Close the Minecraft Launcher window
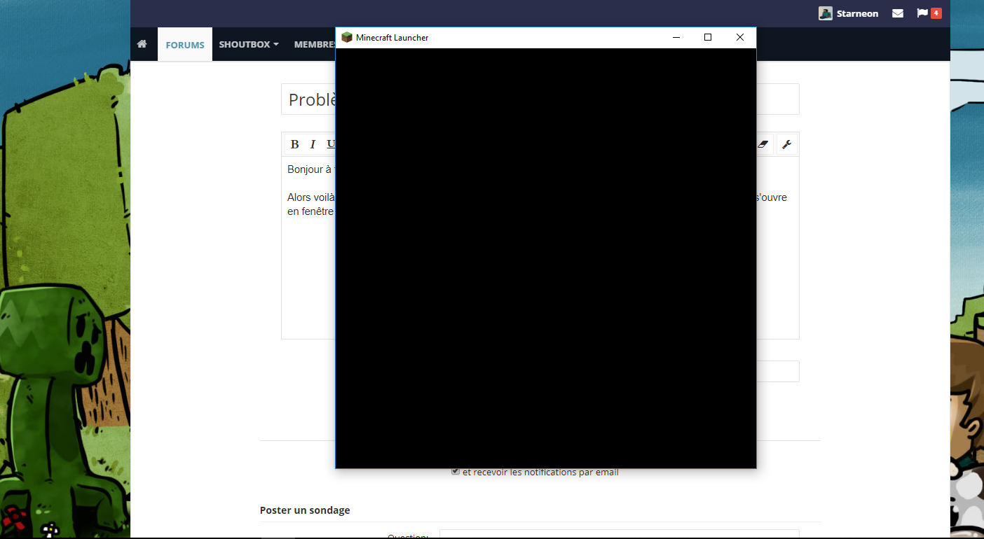Viewport: 984px width, 539px height. (740, 38)
